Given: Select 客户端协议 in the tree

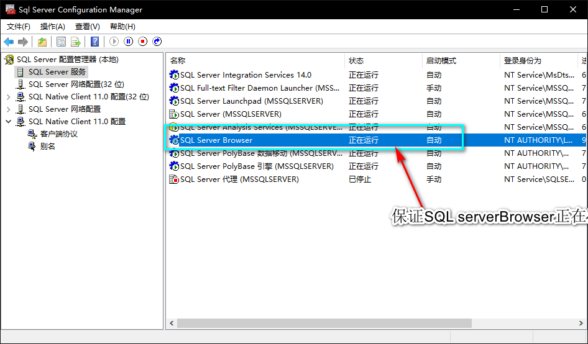Looking at the screenshot, I should point(59,134).
